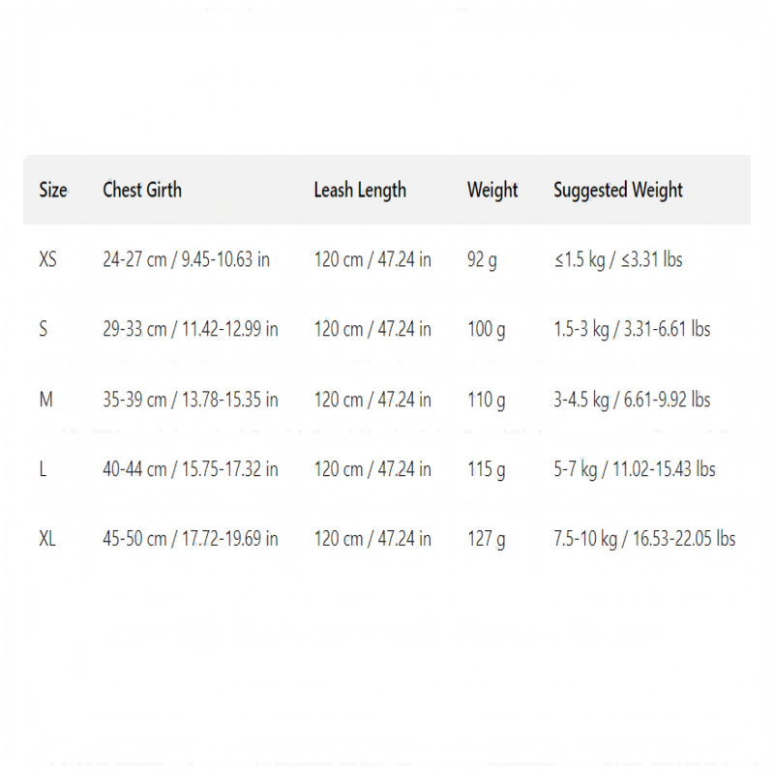Select the XS size row label
The height and width of the screenshot is (774, 774).
pyautogui.click(x=47, y=259)
